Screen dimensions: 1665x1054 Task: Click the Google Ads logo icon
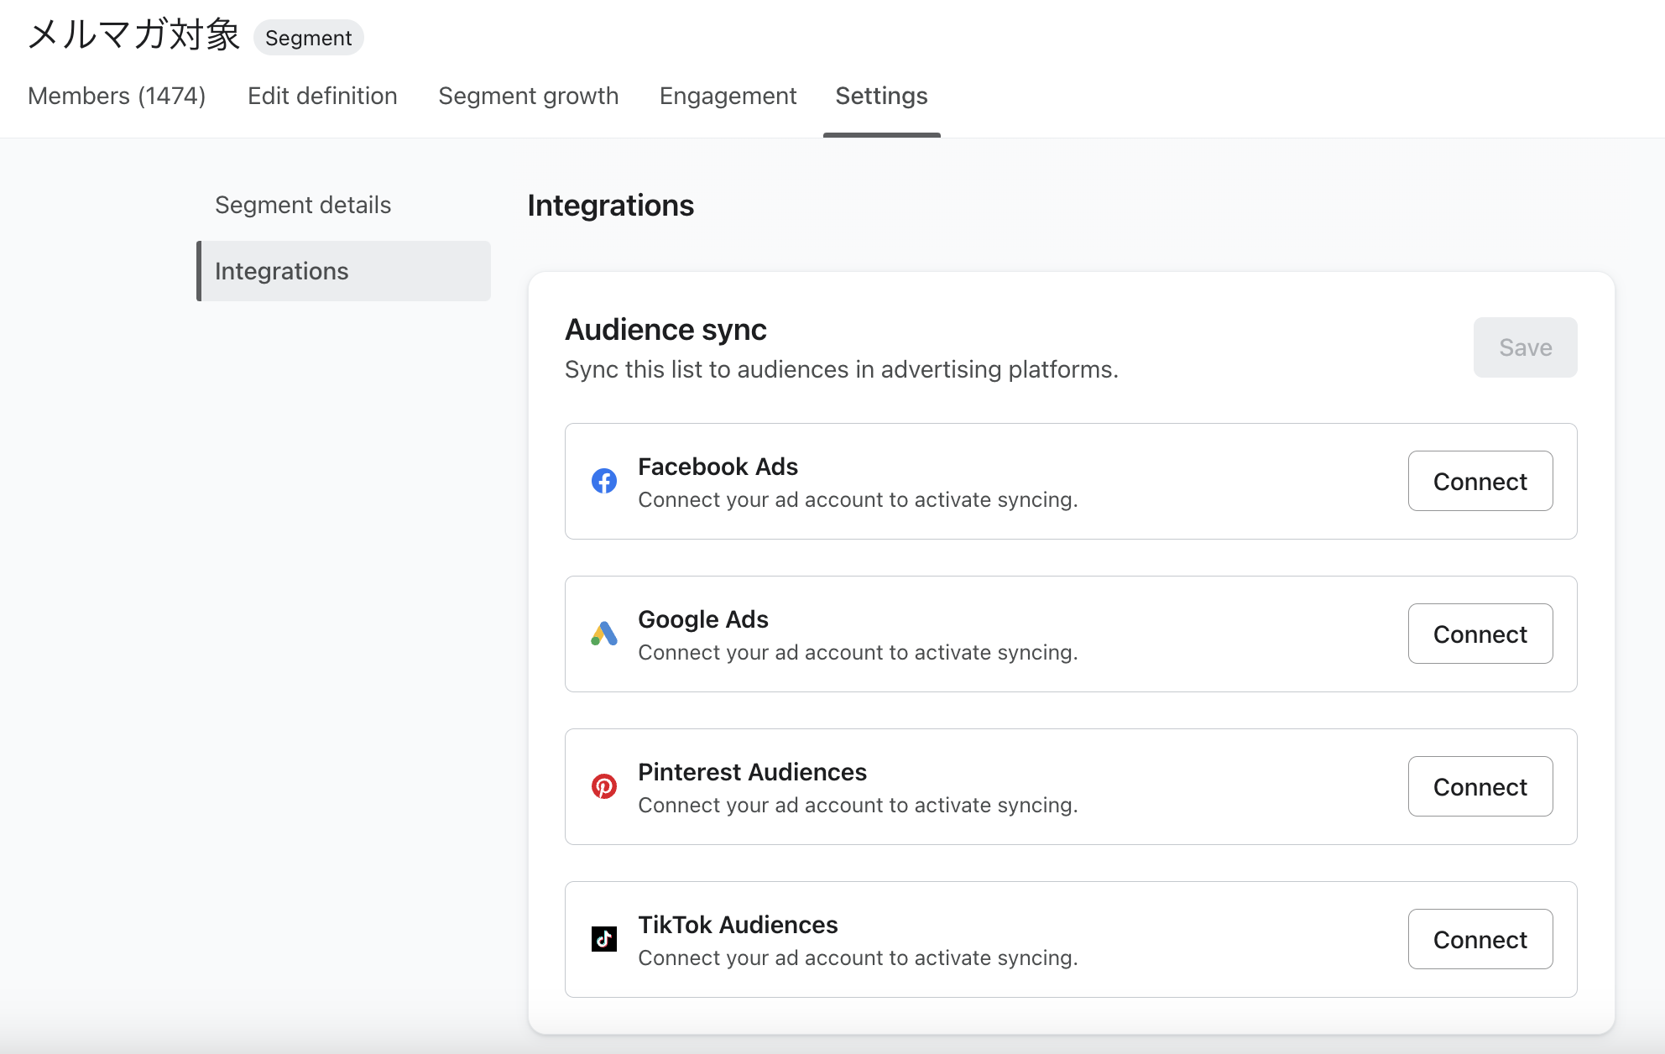604,634
